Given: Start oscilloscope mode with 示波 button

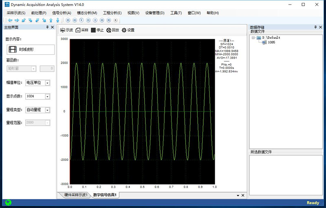Looking at the screenshot, I should [66, 30].
